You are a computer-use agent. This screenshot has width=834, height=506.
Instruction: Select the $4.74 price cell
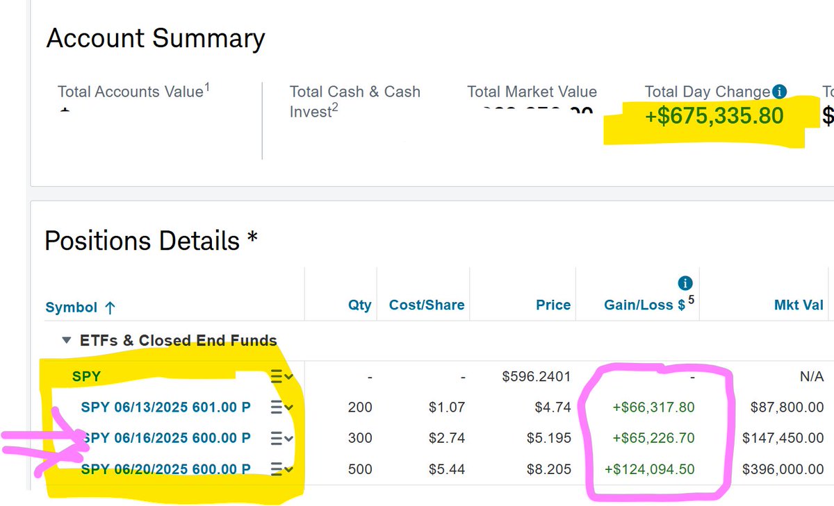[555, 407]
